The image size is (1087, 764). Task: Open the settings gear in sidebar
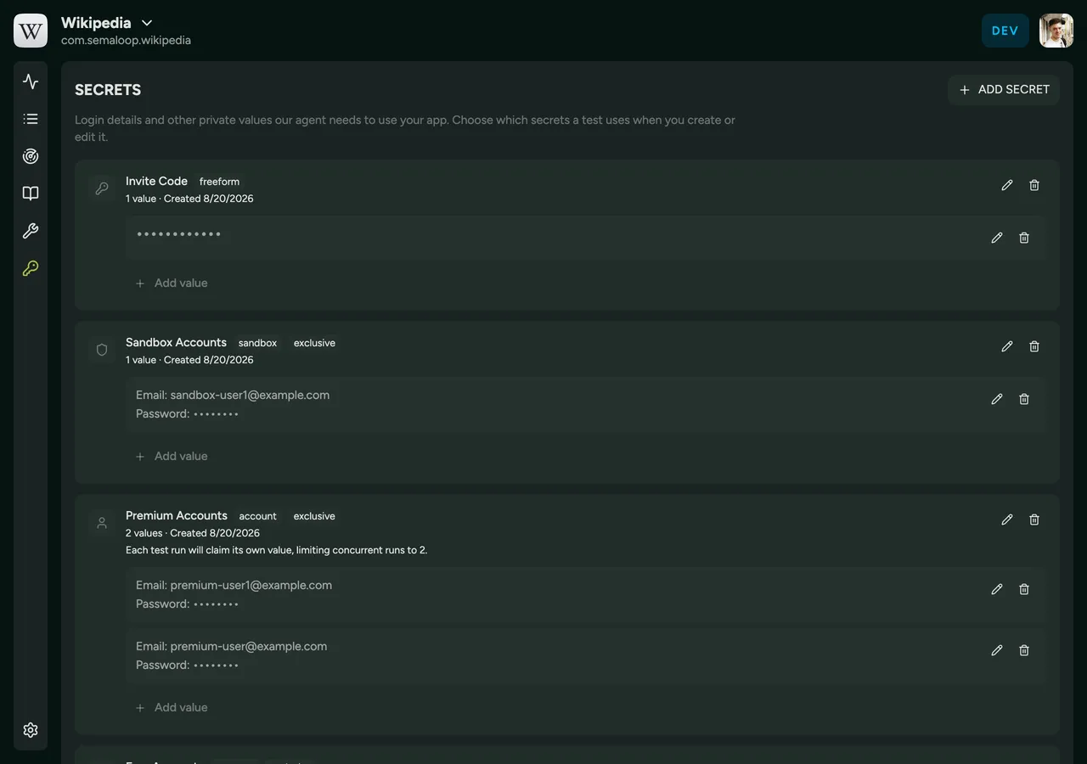(31, 730)
